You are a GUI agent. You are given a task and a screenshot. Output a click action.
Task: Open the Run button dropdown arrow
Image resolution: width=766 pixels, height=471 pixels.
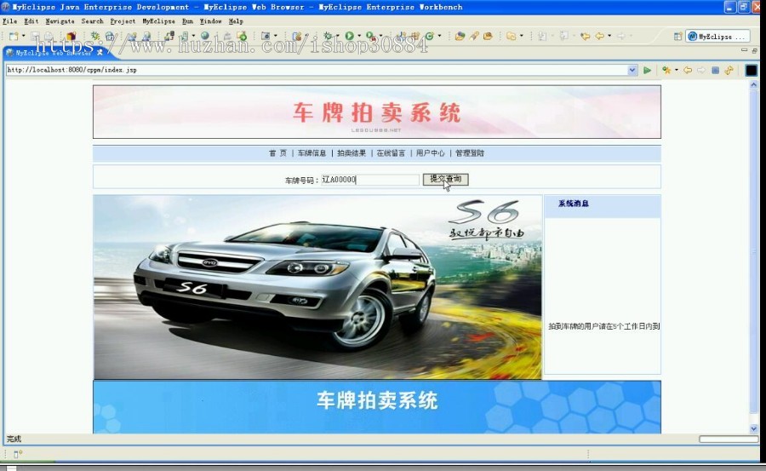coord(359,36)
